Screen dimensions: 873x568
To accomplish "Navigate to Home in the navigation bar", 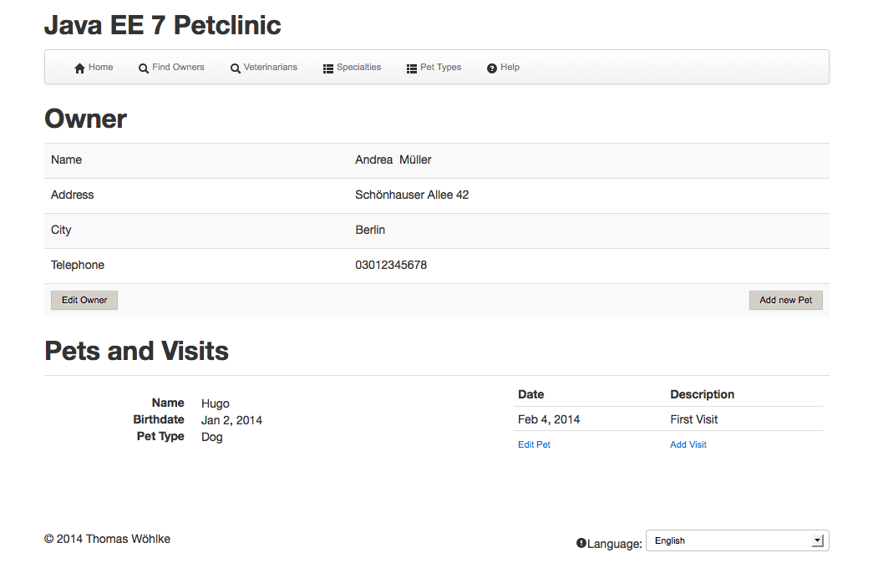I will tap(99, 67).
